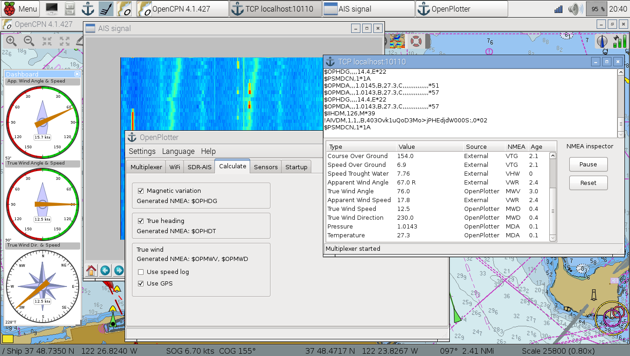This screenshot has height=356, width=630.
Task: Open the Settings menu in OpenPlotter
Action: 142,151
